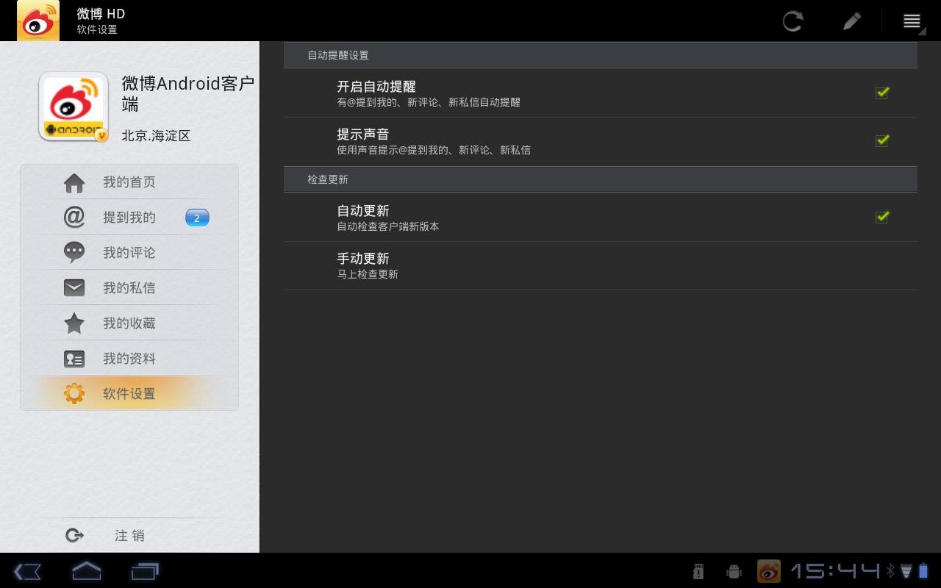This screenshot has width=941, height=588.
Task: Open the overflow menu icon in the top bar
Action: pyautogui.click(x=912, y=21)
